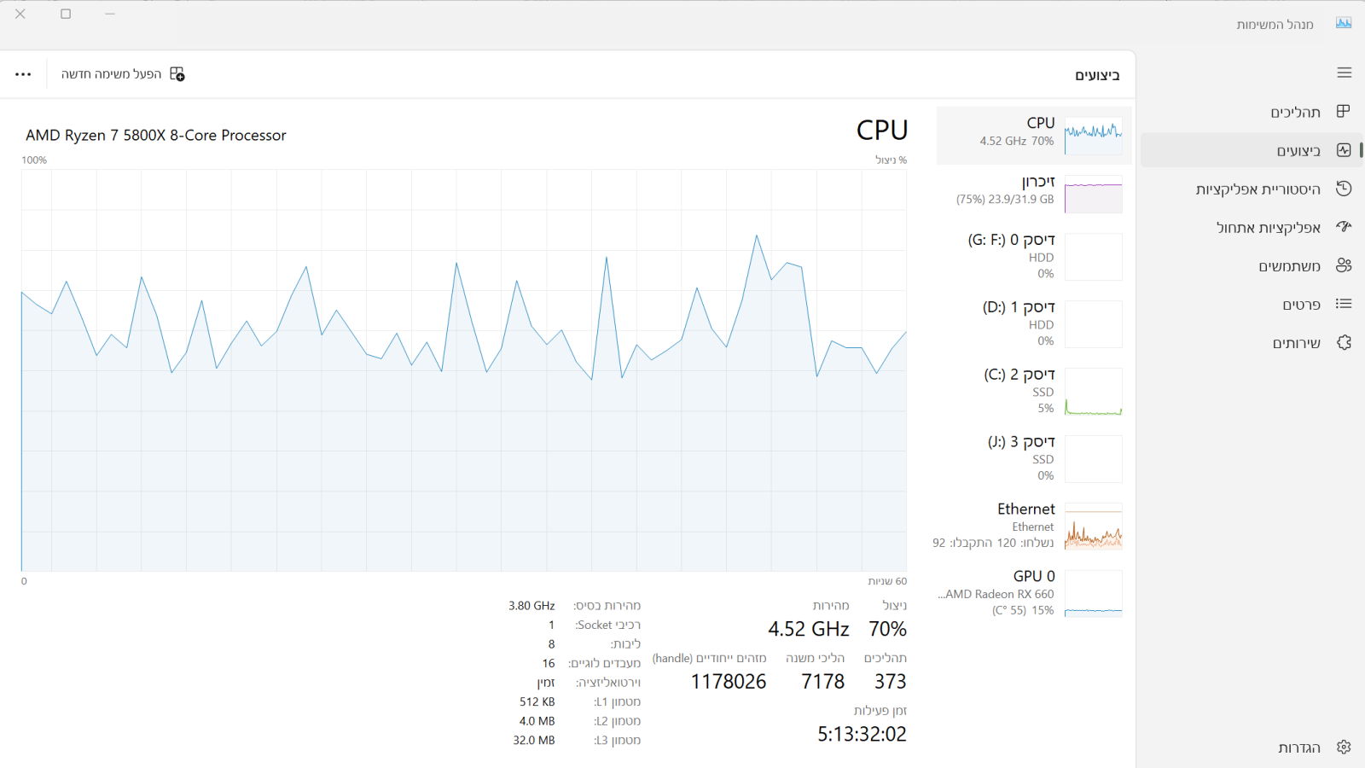Select the GPU 0 AMD Radeon item
Screen dimensions: 1365x768
coord(1034,594)
